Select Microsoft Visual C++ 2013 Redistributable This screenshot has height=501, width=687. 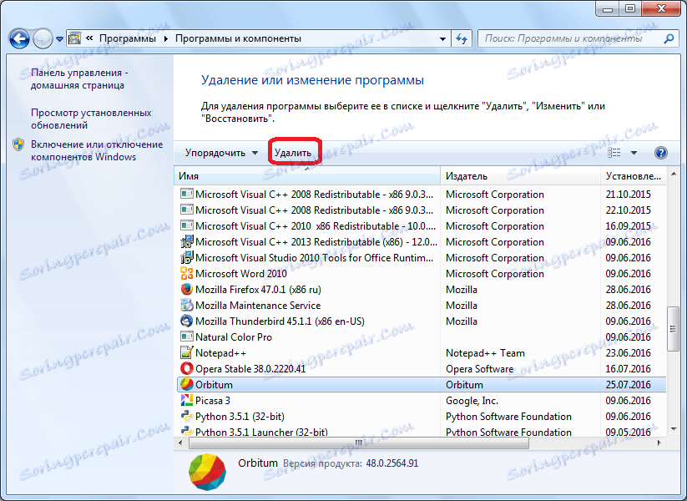coord(422,242)
